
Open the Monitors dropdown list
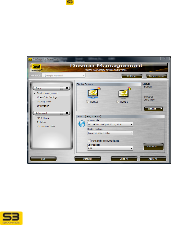click(63, 75)
